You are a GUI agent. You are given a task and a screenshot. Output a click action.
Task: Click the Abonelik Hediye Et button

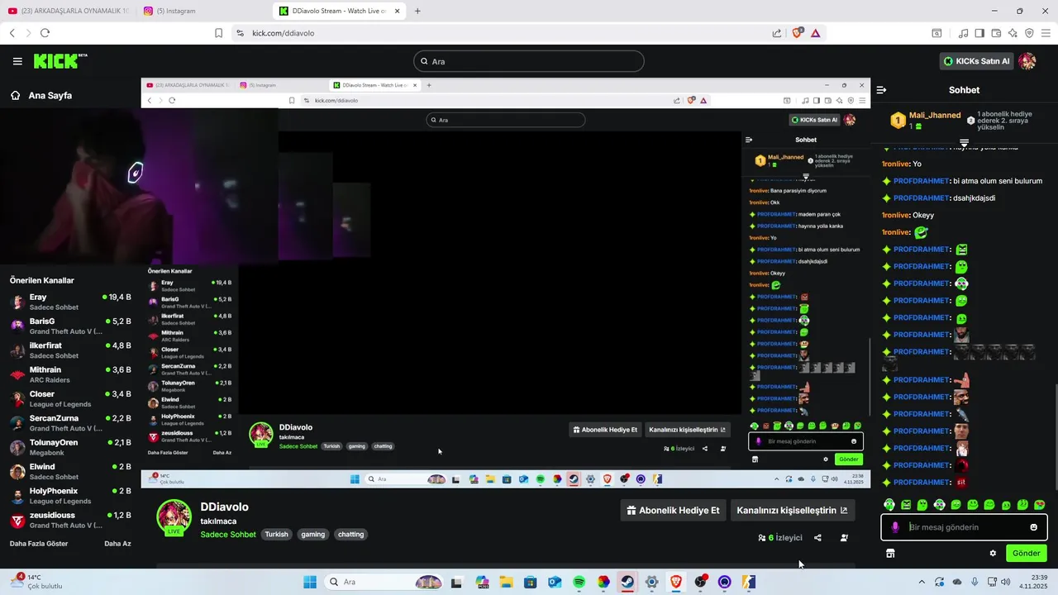673,510
